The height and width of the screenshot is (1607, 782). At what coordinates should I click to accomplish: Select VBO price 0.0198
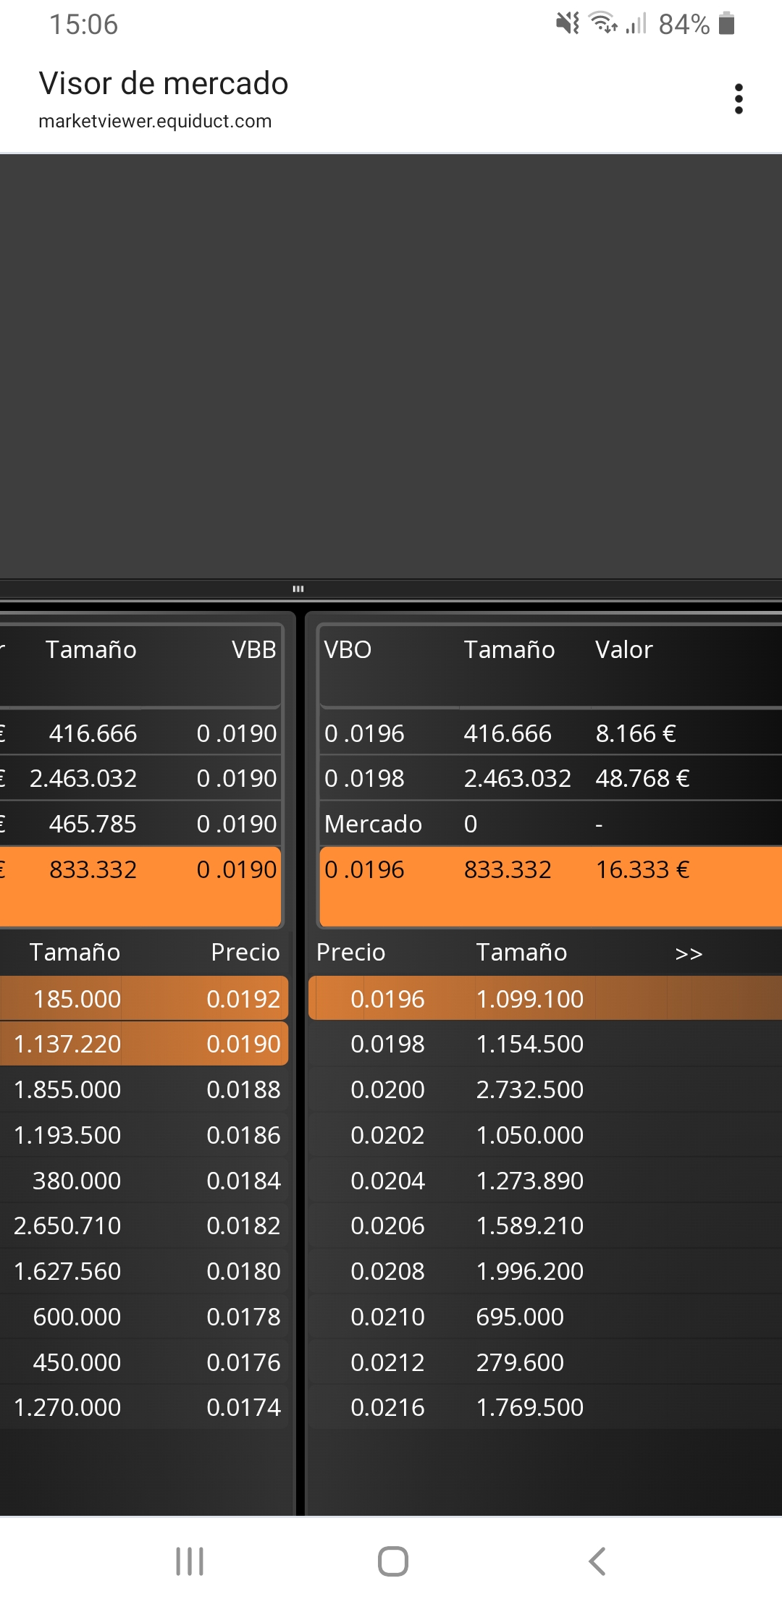364,778
